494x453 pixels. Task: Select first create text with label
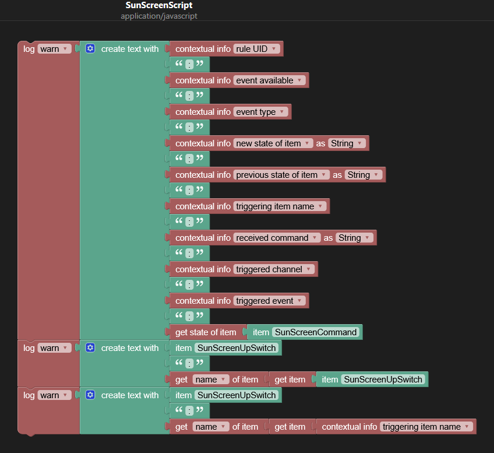(130, 49)
